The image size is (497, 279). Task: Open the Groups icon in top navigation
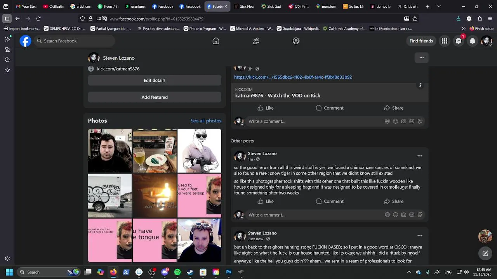coord(296,41)
